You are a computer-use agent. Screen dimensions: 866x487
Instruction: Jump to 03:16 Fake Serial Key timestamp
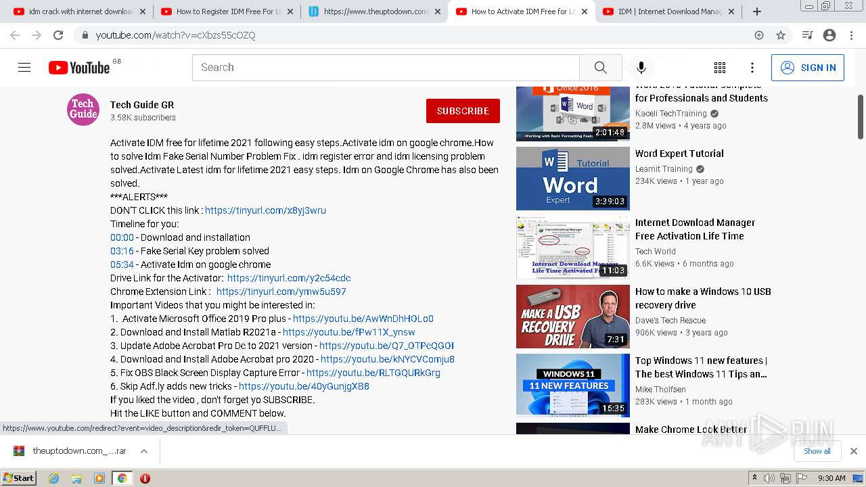pos(122,251)
